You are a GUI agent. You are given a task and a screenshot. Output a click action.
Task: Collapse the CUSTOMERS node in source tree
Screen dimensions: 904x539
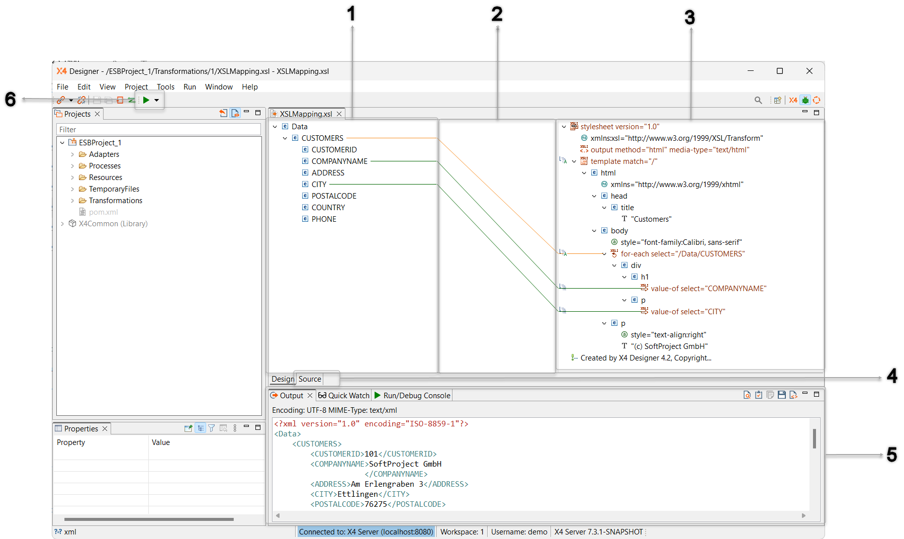(x=285, y=138)
